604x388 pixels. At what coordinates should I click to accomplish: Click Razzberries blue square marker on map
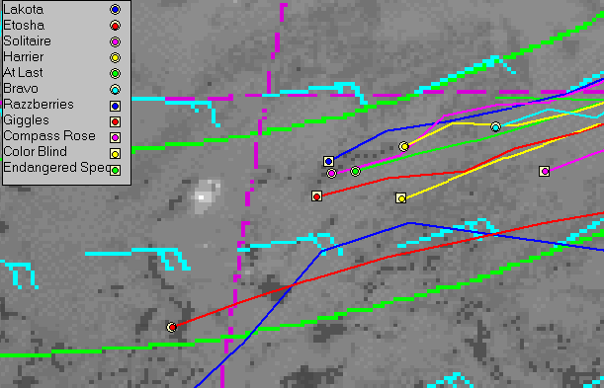click(328, 161)
